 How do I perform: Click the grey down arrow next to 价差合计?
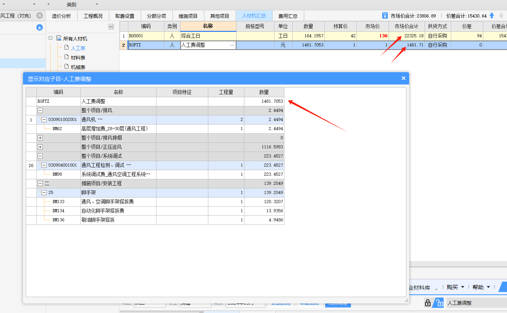pyautogui.click(x=501, y=15)
